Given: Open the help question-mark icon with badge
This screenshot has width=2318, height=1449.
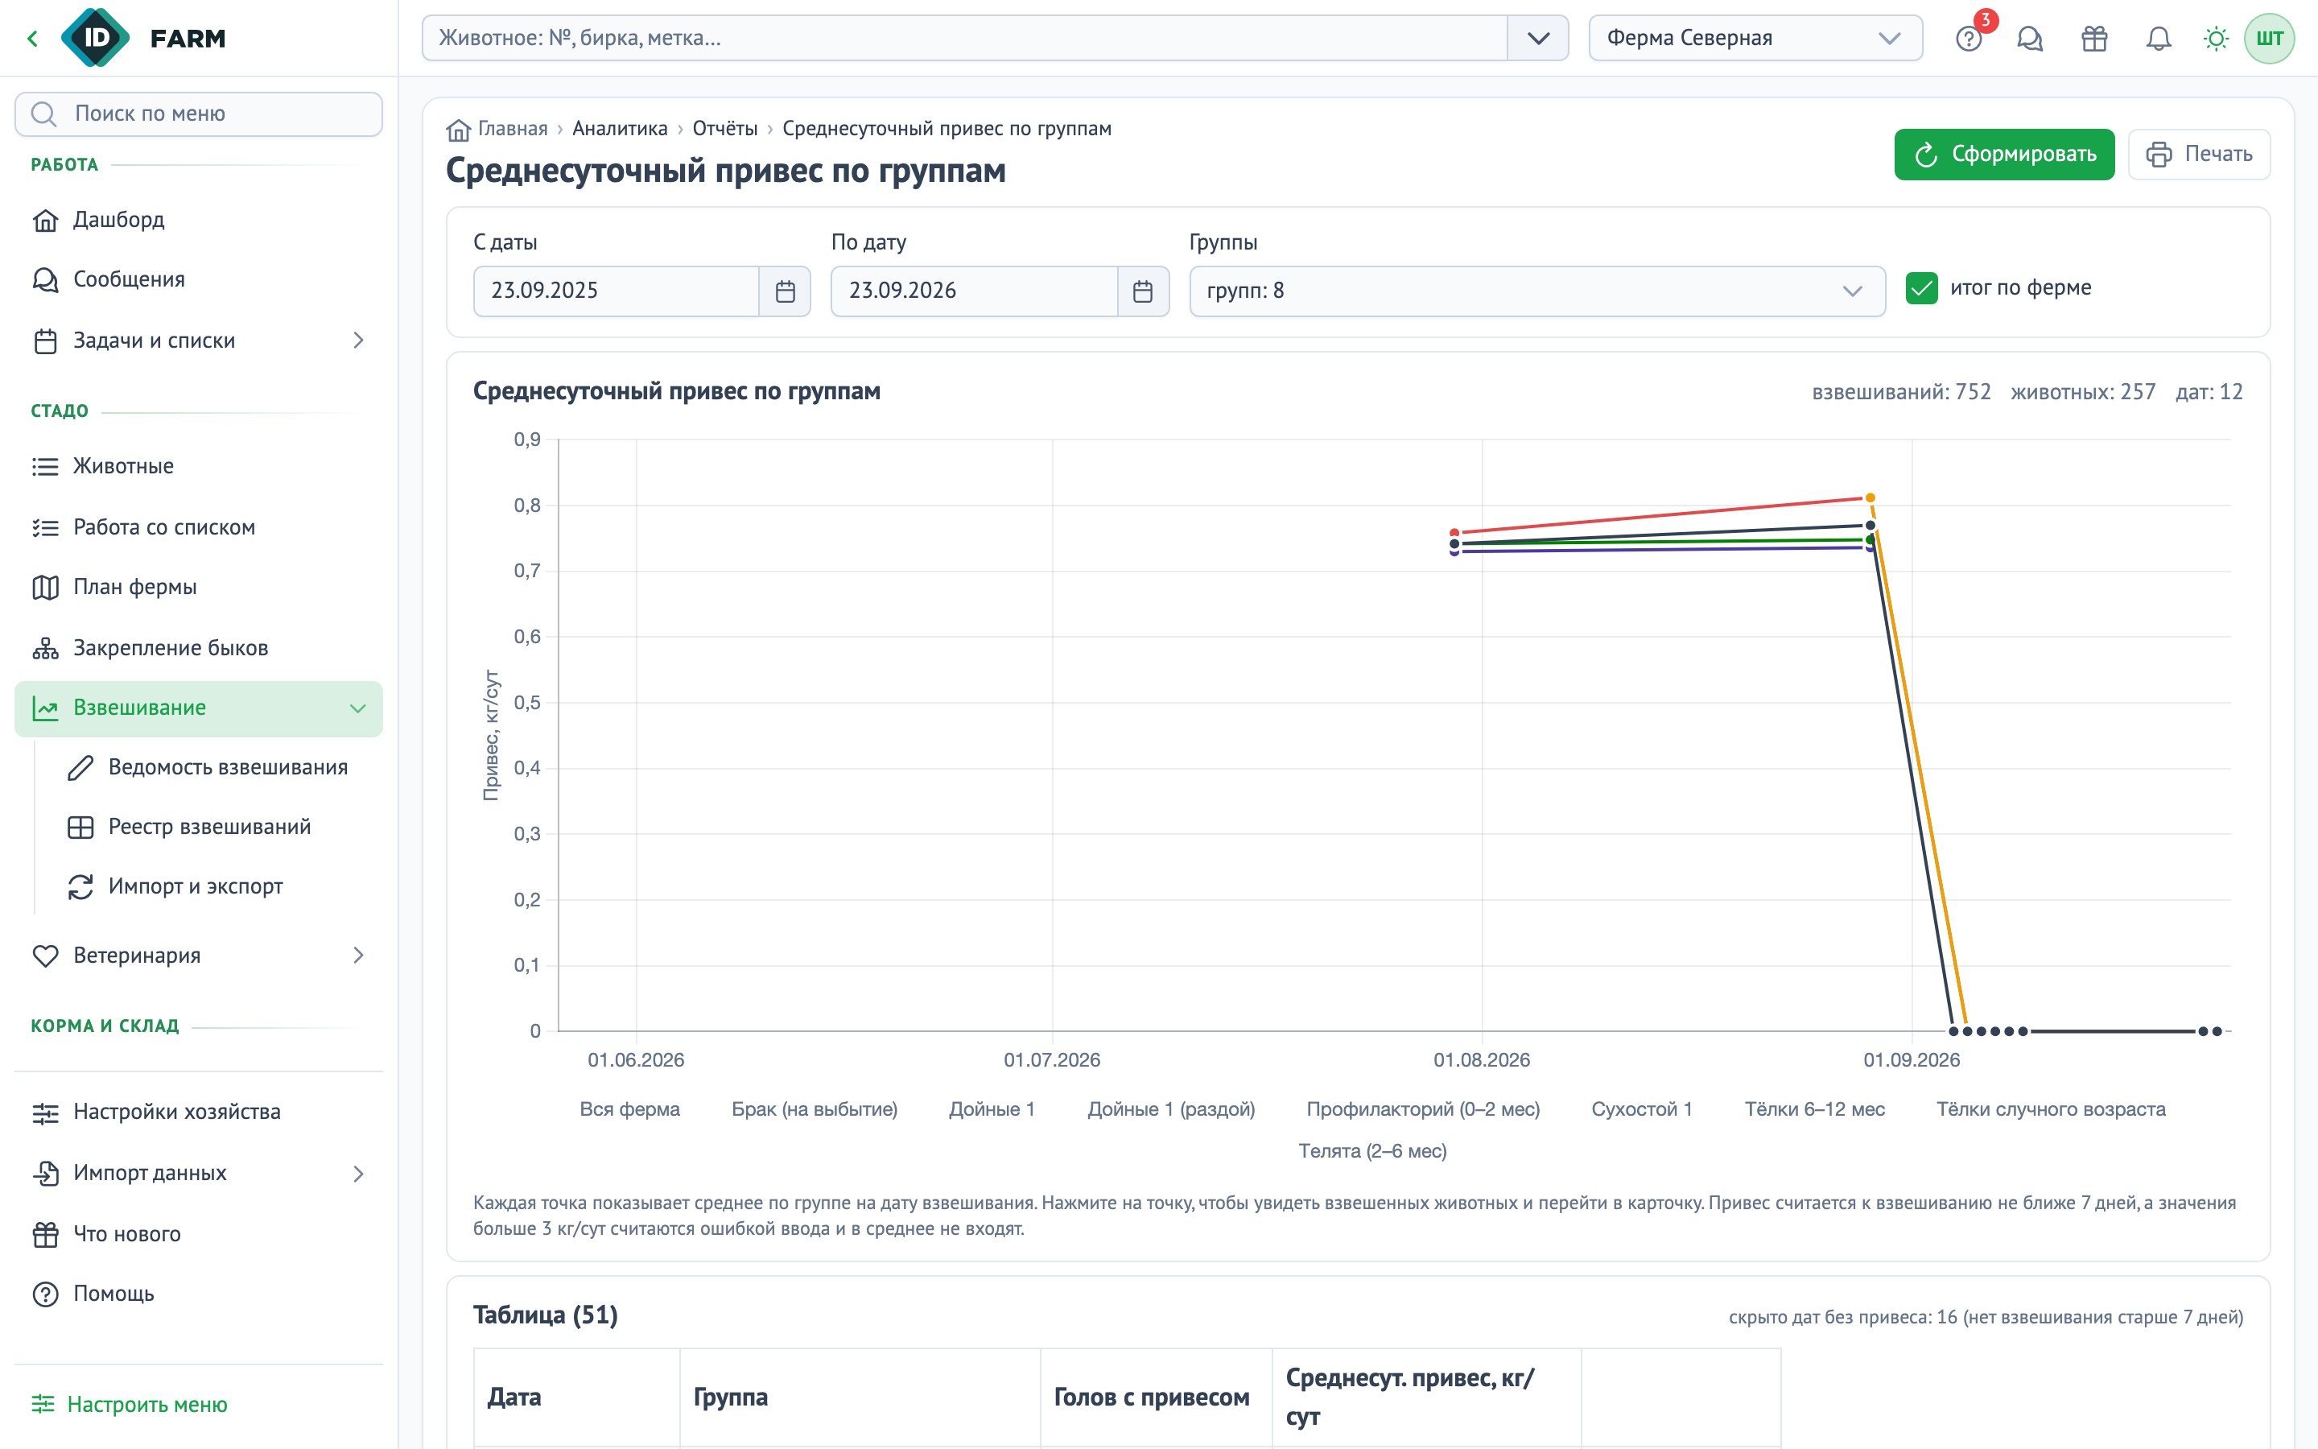Looking at the screenshot, I should click(1969, 39).
